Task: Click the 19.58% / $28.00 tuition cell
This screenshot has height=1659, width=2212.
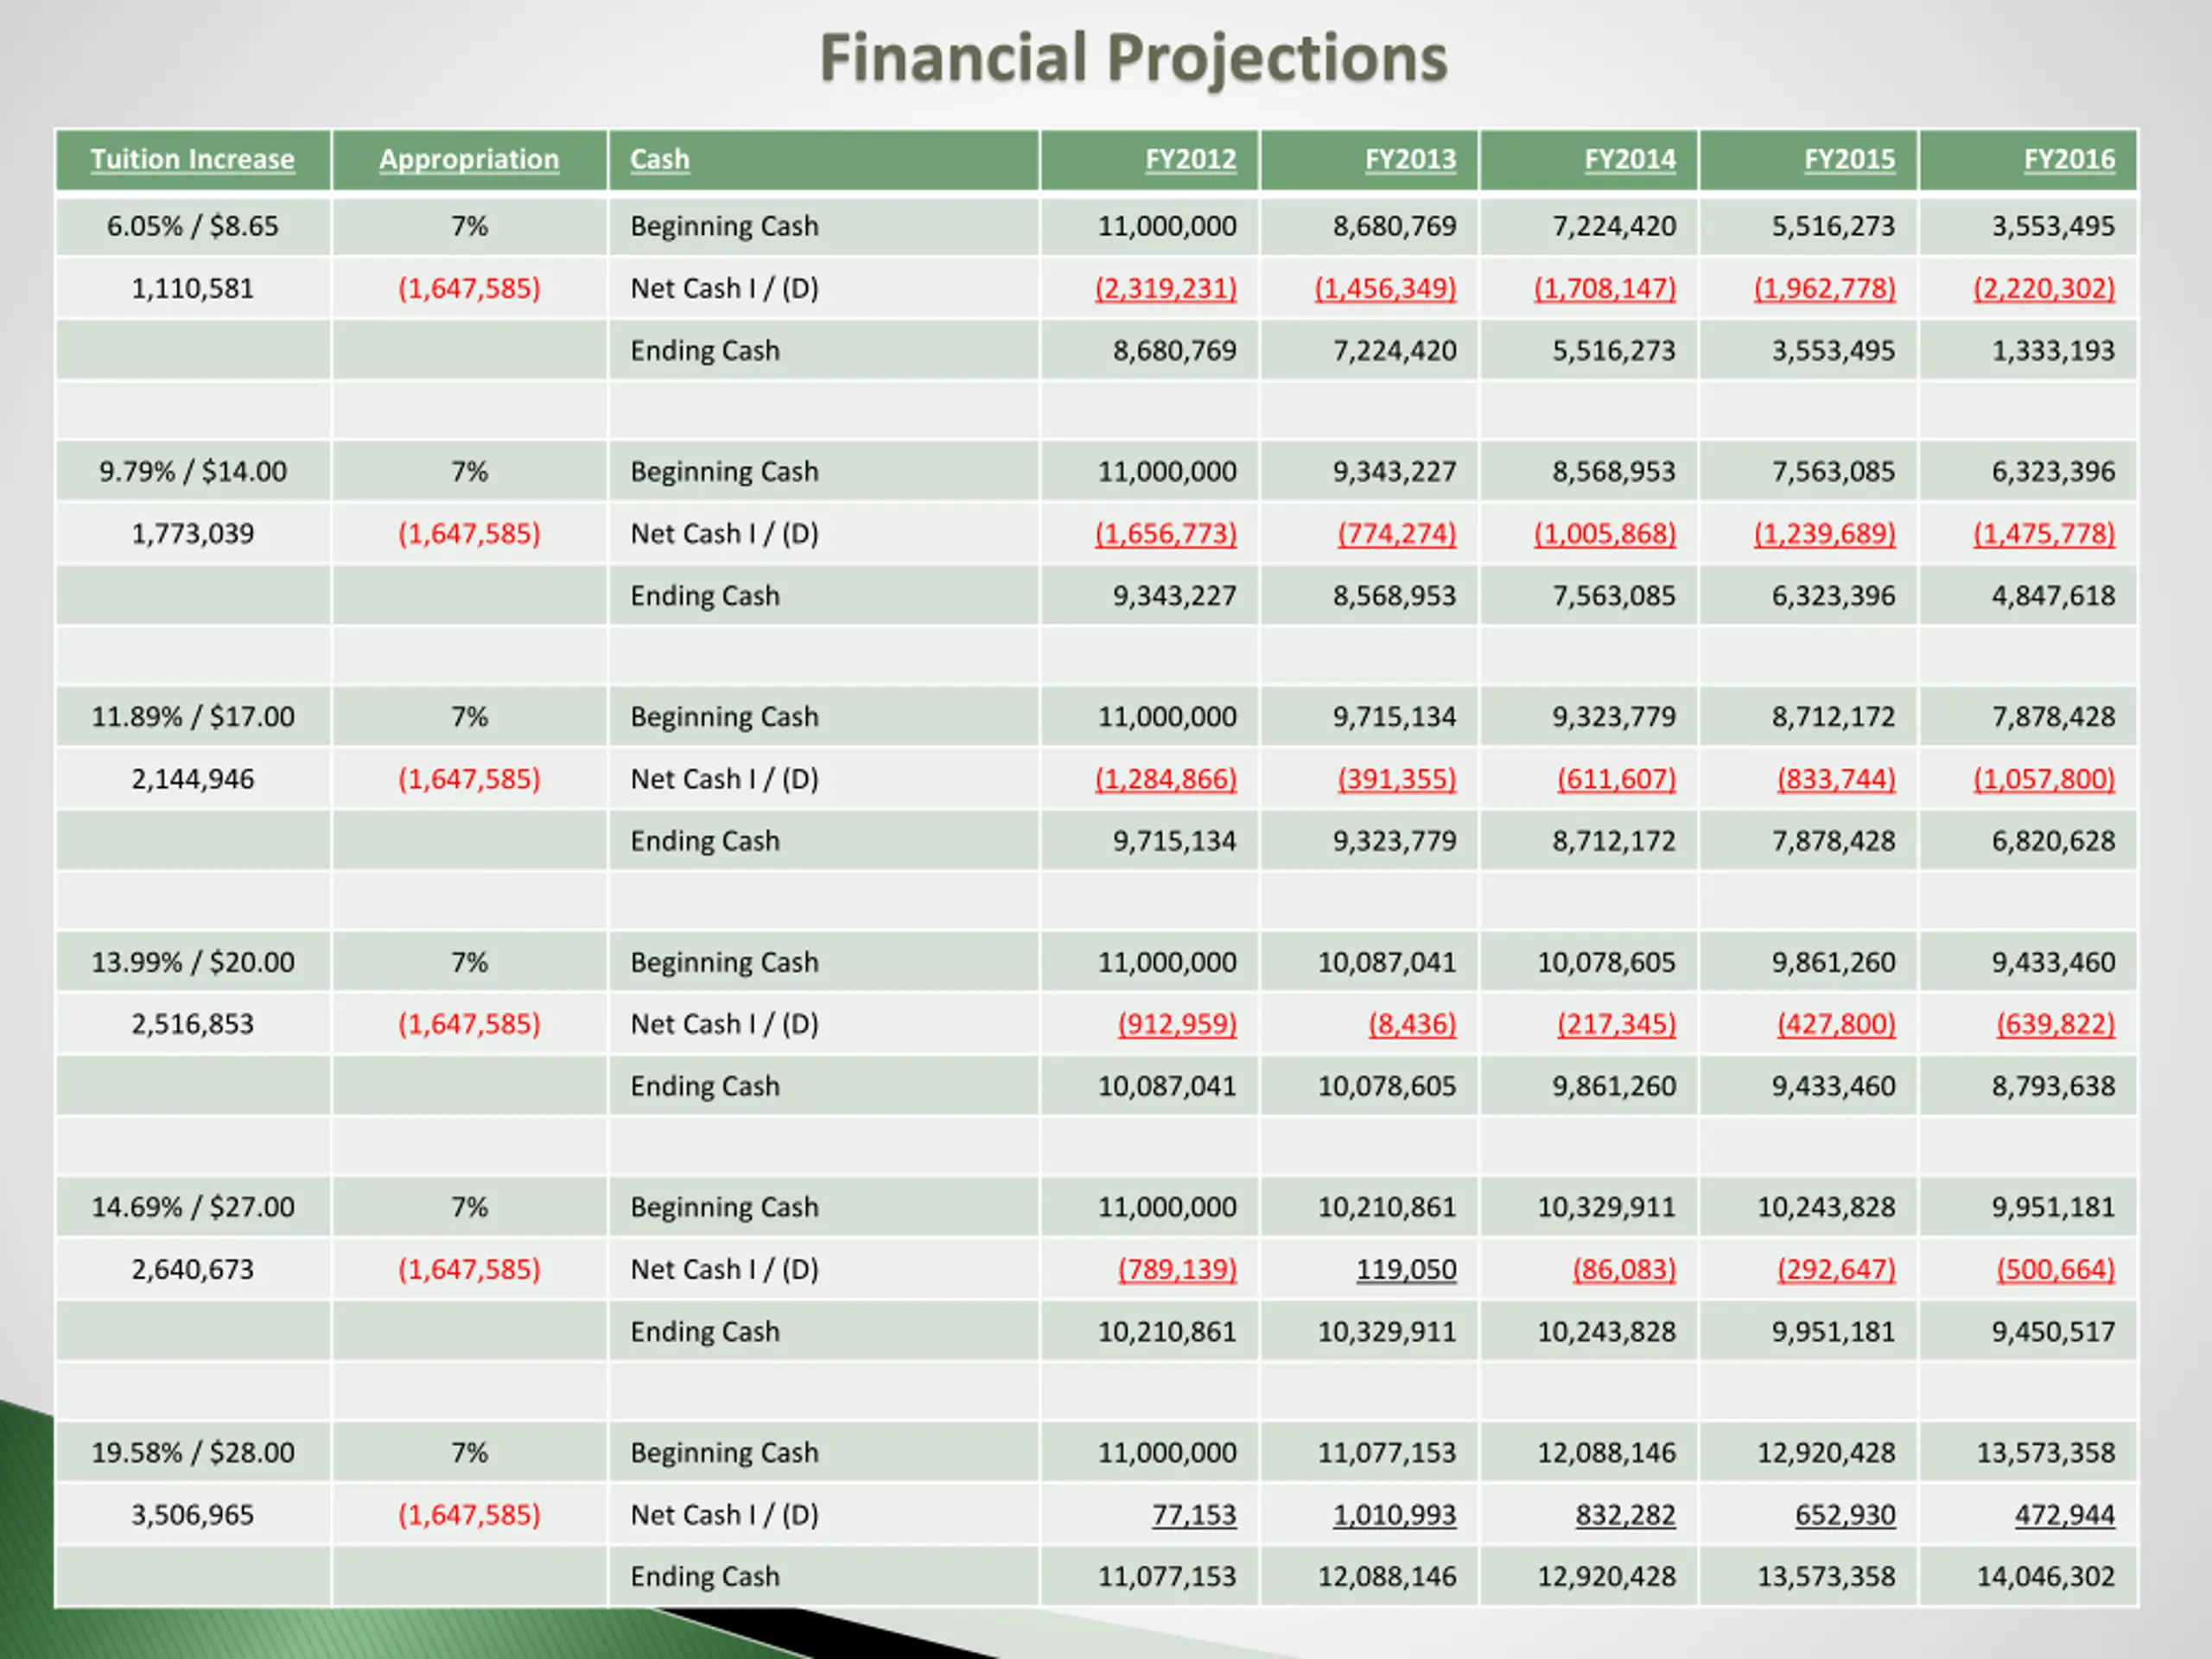Action: pyautogui.click(x=192, y=1452)
